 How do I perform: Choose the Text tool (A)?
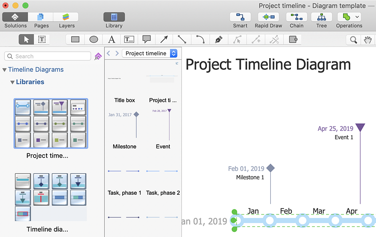tap(111, 39)
